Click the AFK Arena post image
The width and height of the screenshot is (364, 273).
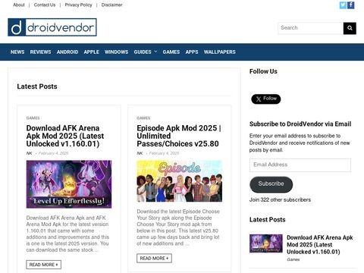69,184
